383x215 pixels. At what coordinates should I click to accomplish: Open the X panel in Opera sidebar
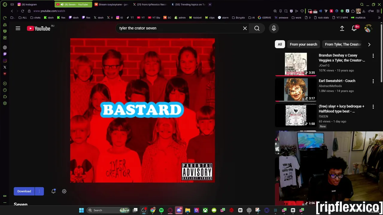(5, 67)
